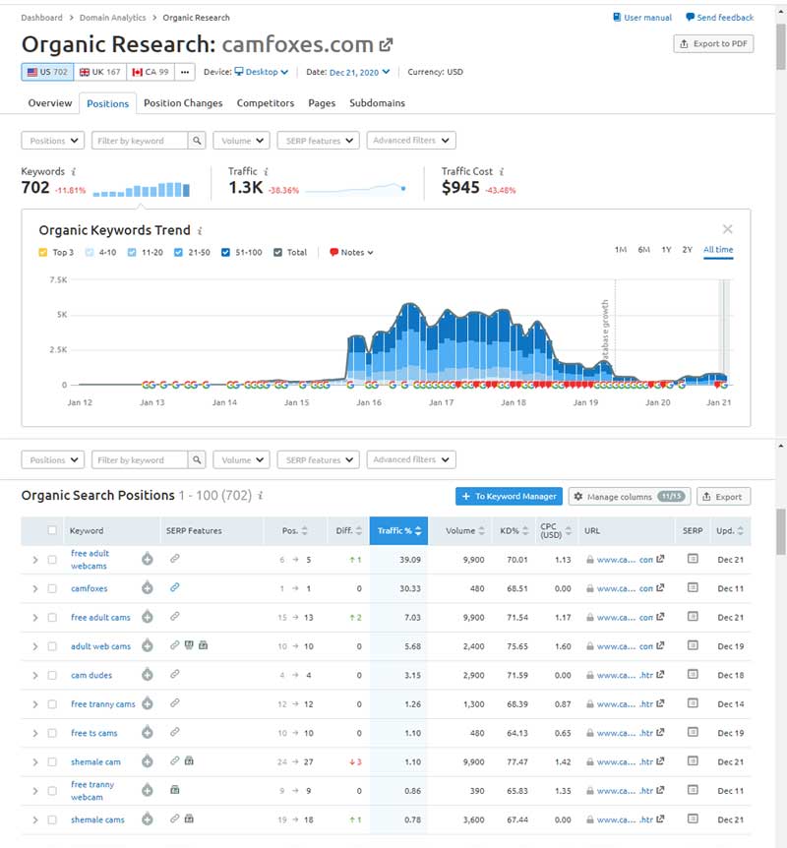Viewport: 787px width, 848px height.
Task: Open the top Positions filter dropdown
Action: click(x=53, y=141)
